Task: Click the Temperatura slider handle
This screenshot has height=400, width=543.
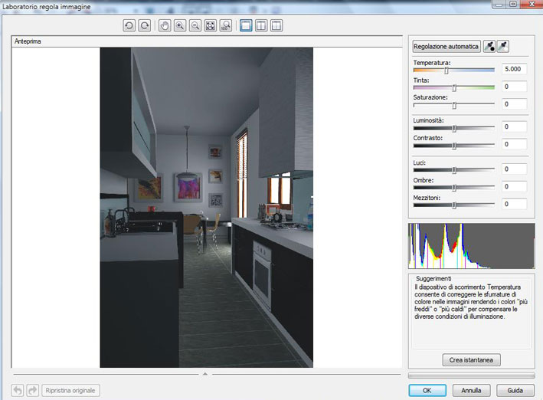Action: (447, 70)
